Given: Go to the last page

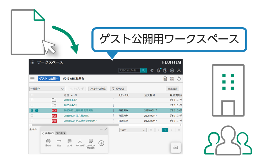Looking at the screenshot, I should pos(178,130).
